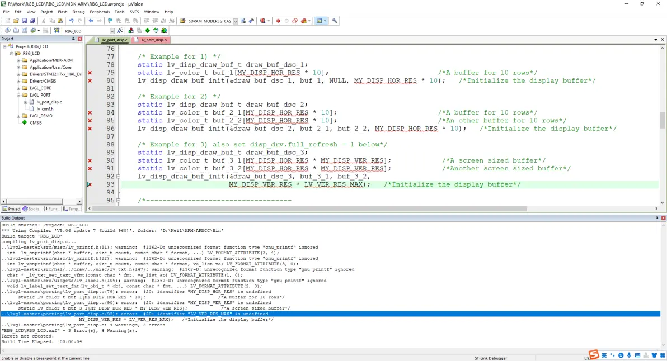Viewport: 667px width, 361px height.
Task: Toggle code fold at line 92
Action: pyautogui.click(x=118, y=177)
